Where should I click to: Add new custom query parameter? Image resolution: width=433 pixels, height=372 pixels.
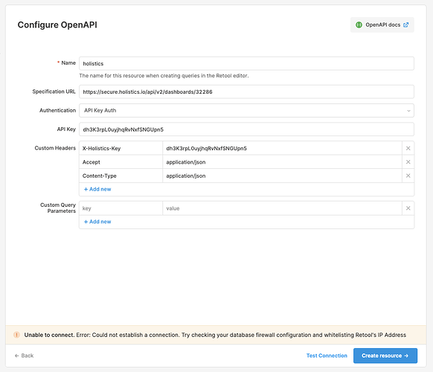click(97, 222)
